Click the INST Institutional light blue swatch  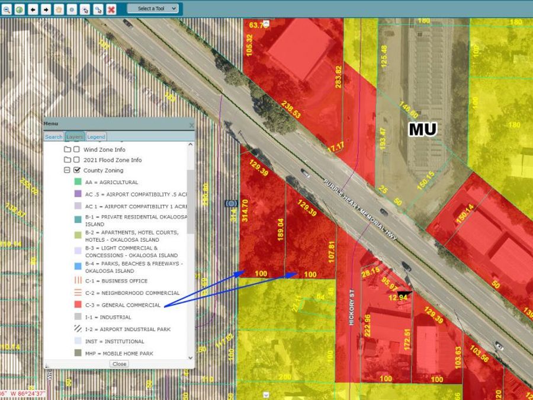(78, 341)
